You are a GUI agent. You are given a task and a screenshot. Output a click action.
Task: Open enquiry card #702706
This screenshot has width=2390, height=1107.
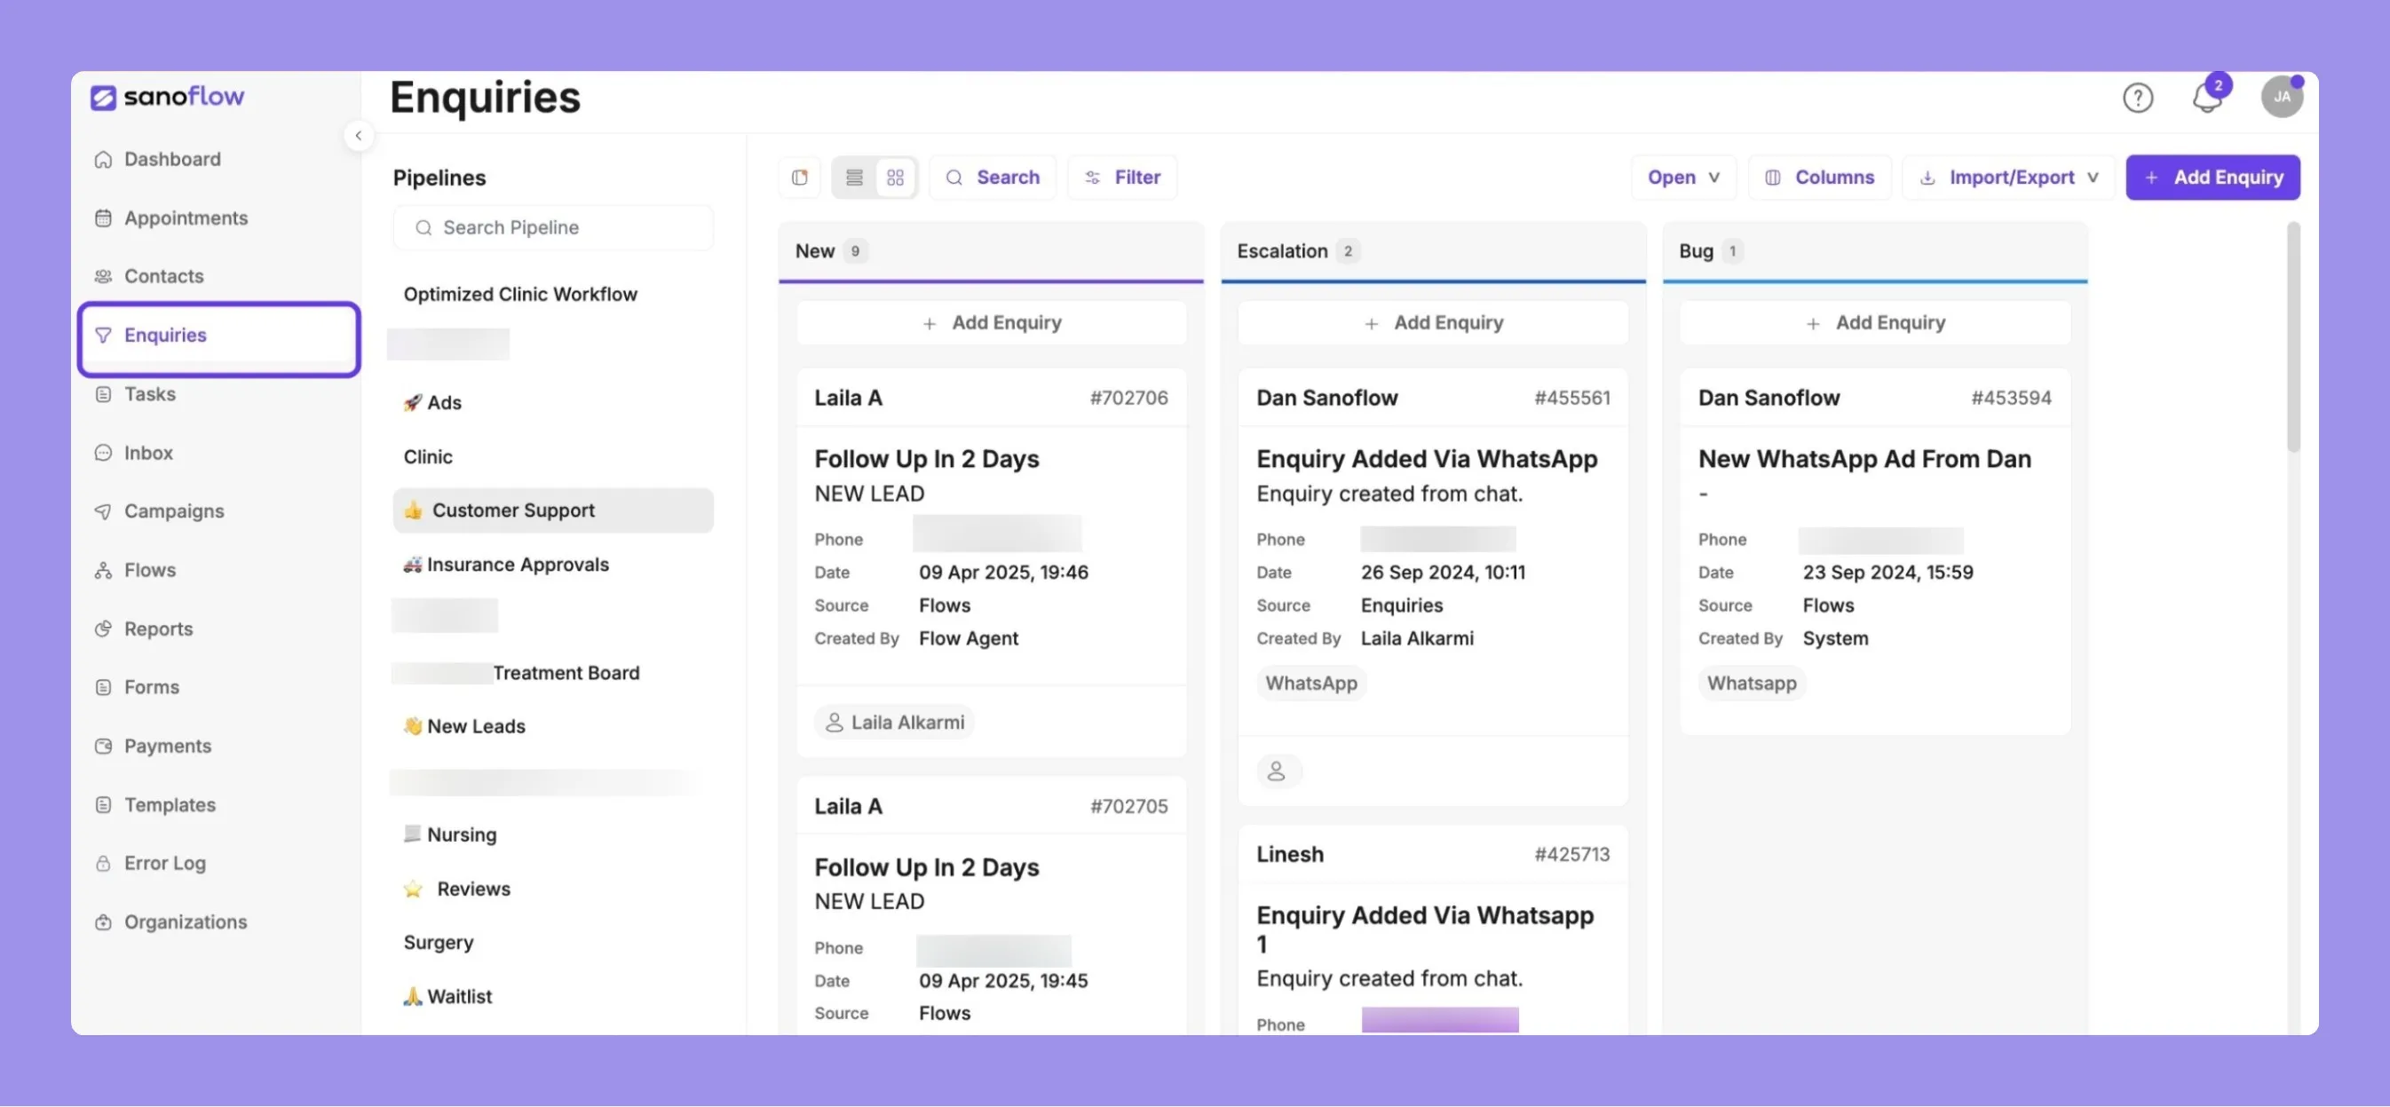[x=991, y=562]
